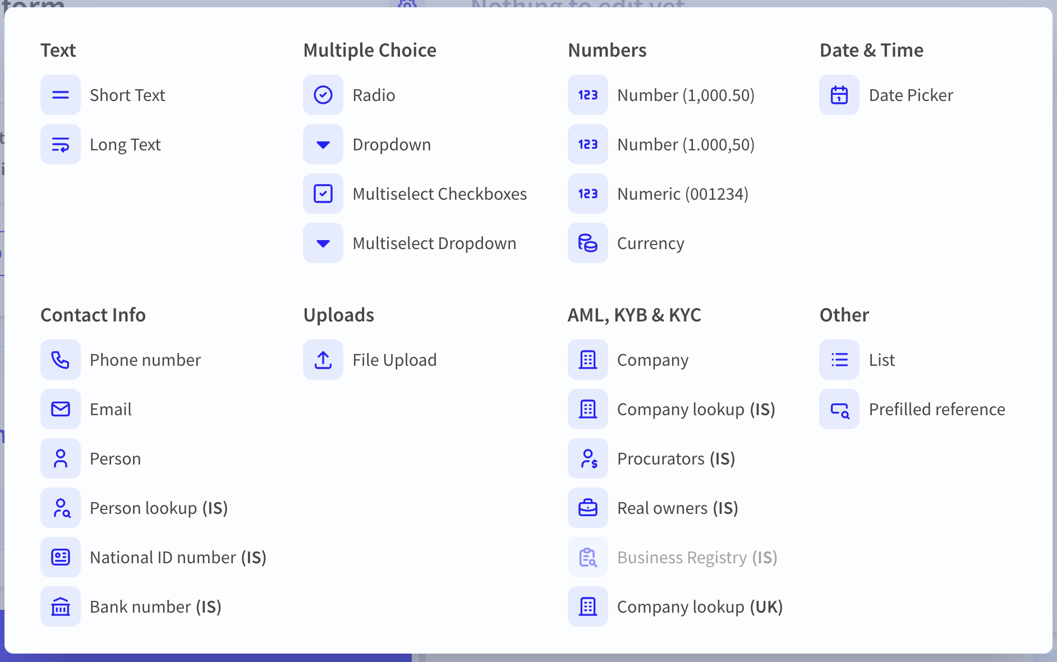Screen dimensions: 1057x662
Task: Click the Company lookup (IS) building icon
Action: tap(588, 409)
